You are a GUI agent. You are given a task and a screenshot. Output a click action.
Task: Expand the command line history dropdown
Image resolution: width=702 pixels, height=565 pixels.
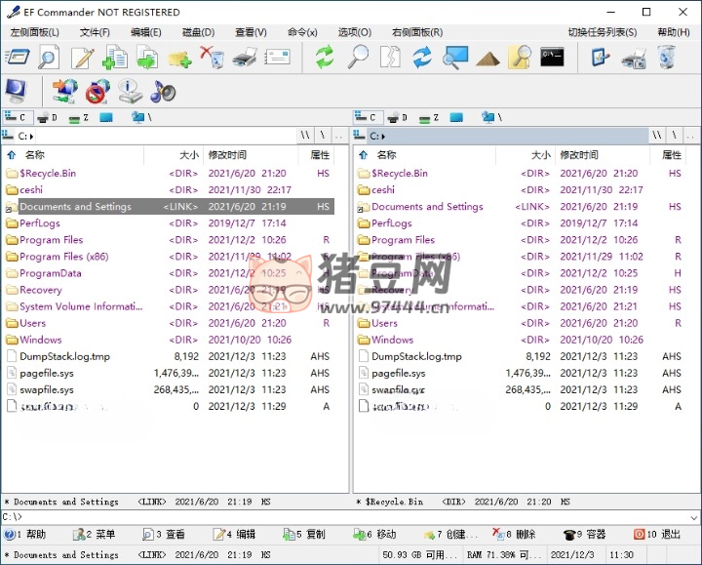(693, 517)
